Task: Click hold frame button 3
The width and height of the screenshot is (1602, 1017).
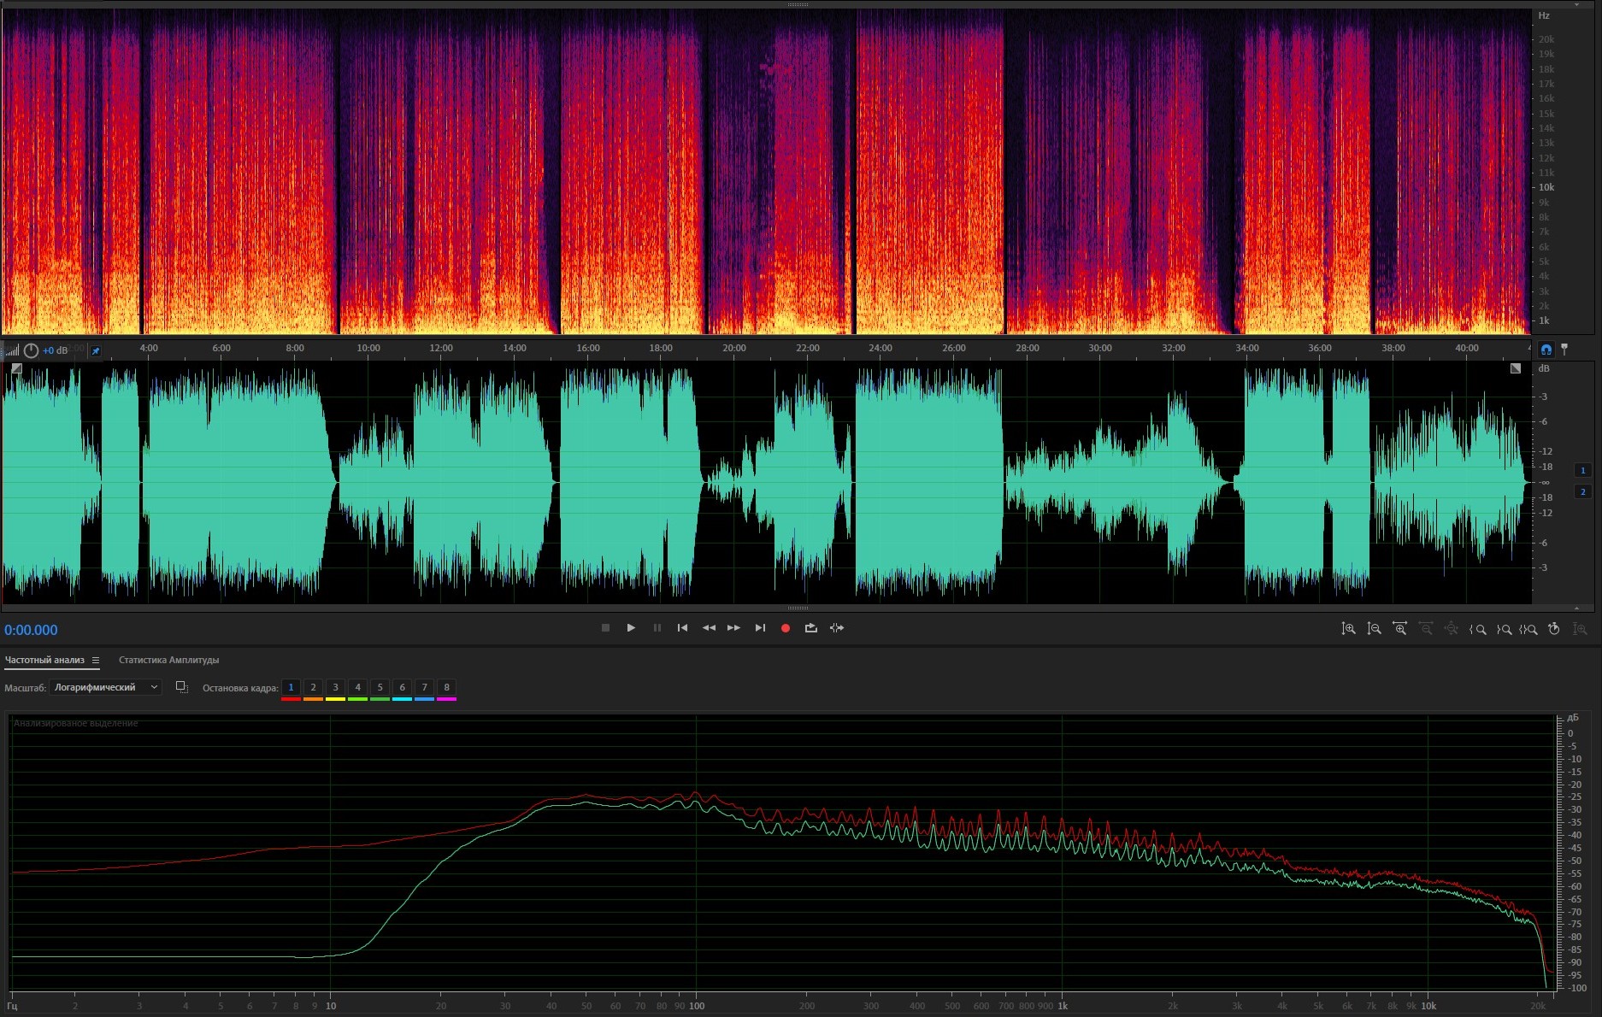Action: click(335, 688)
